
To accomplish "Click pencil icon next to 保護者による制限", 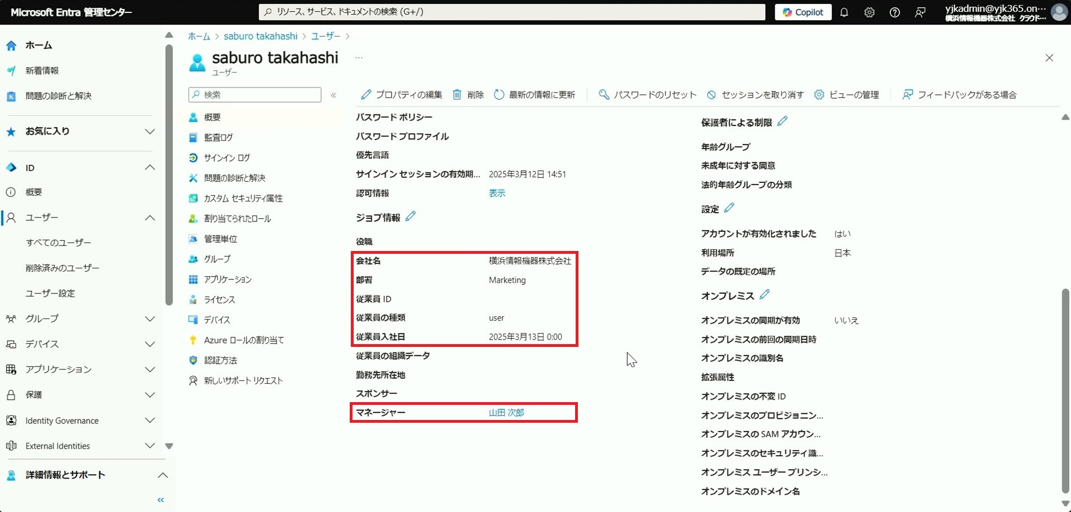I will point(782,121).
